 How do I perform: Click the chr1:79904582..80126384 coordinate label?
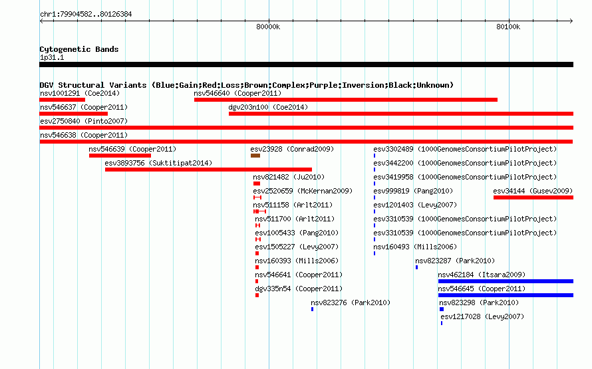tap(86, 15)
